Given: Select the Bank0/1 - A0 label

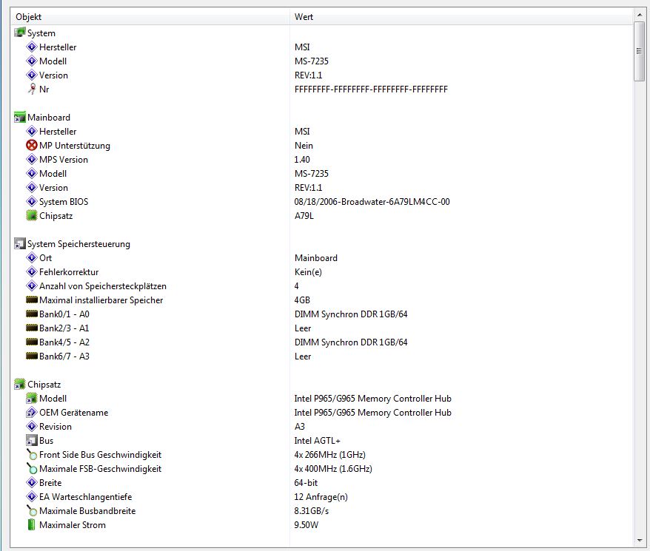Looking at the screenshot, I should tap(64, 314).
